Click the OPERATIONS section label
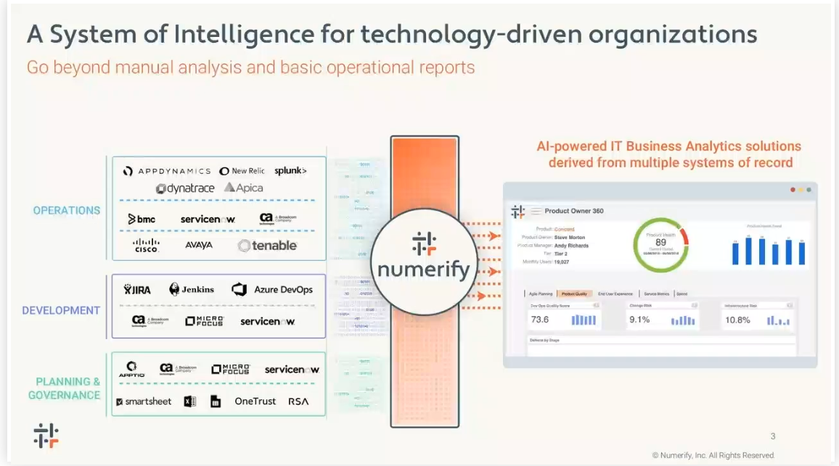Screen dimensions: 839x466 pyautogui.click(x=67, y=211)
